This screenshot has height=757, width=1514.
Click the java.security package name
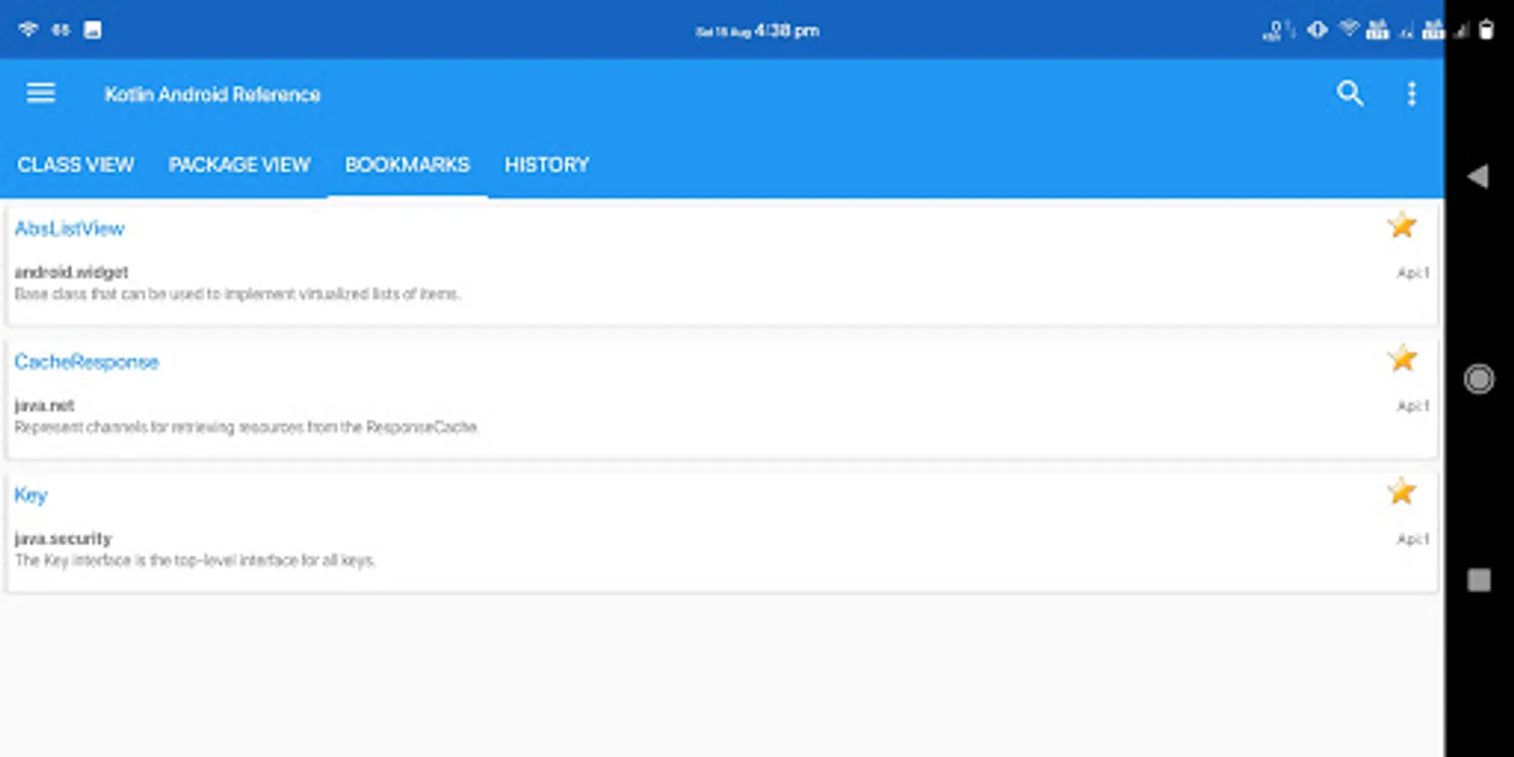pyautogui.click(x=63, y=539)
